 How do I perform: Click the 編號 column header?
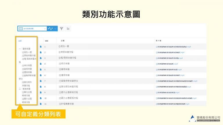[46, 41]
